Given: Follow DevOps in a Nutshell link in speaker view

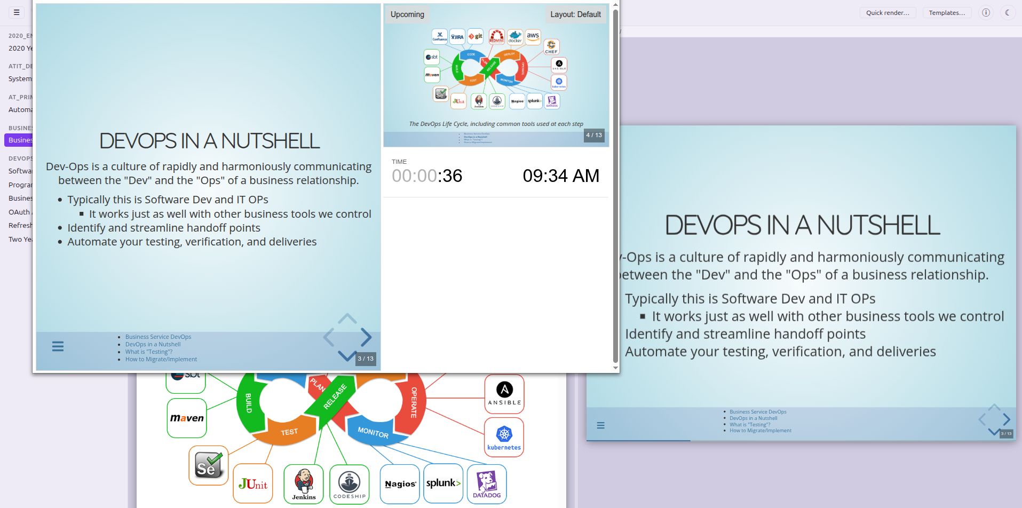Looking at the screenshot, I should 153,344.
